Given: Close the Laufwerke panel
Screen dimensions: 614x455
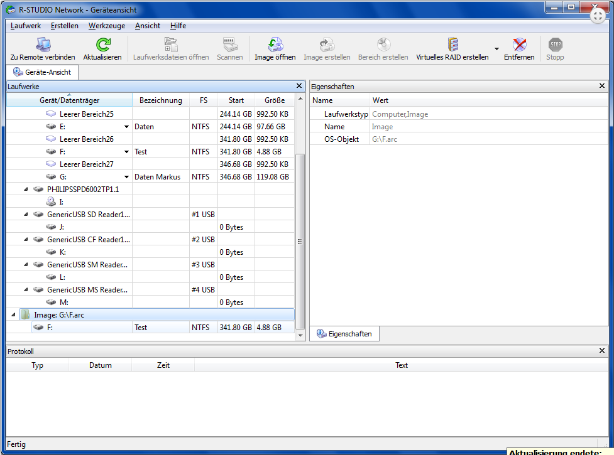Looking at the screenshot, I should click(x=299, y=86).
